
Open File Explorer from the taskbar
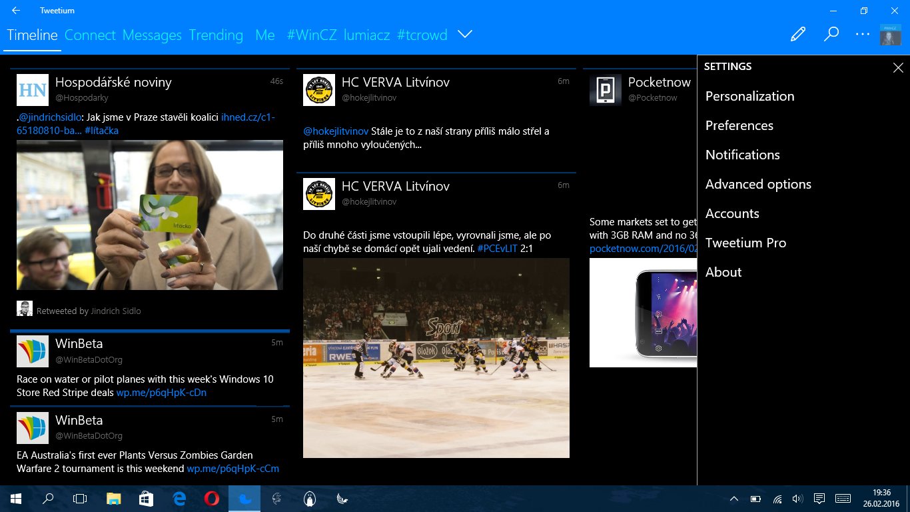114,499
